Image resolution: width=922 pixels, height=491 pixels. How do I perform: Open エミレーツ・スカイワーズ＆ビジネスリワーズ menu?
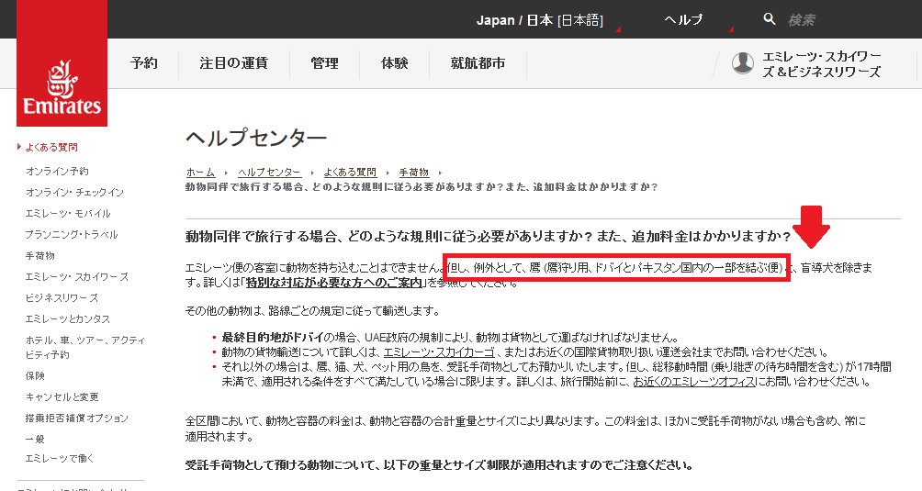[x=822, y=64]
